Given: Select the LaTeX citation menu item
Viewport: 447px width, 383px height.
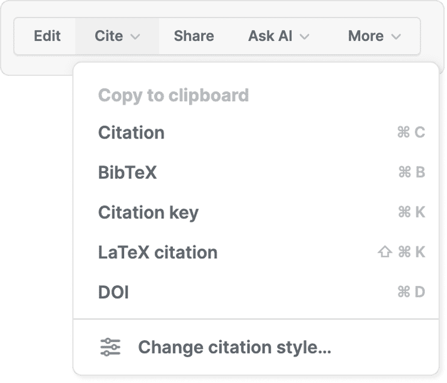Looking at the screenshot, I should (x=158, y=252).
